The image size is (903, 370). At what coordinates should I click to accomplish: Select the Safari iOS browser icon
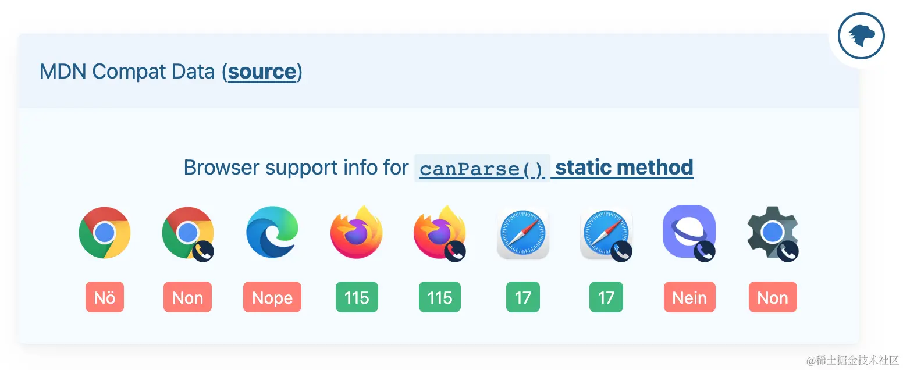606,233
